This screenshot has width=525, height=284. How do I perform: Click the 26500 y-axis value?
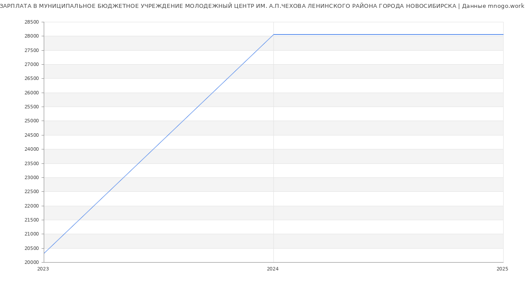pyautogui.click(x=31, y=79)
